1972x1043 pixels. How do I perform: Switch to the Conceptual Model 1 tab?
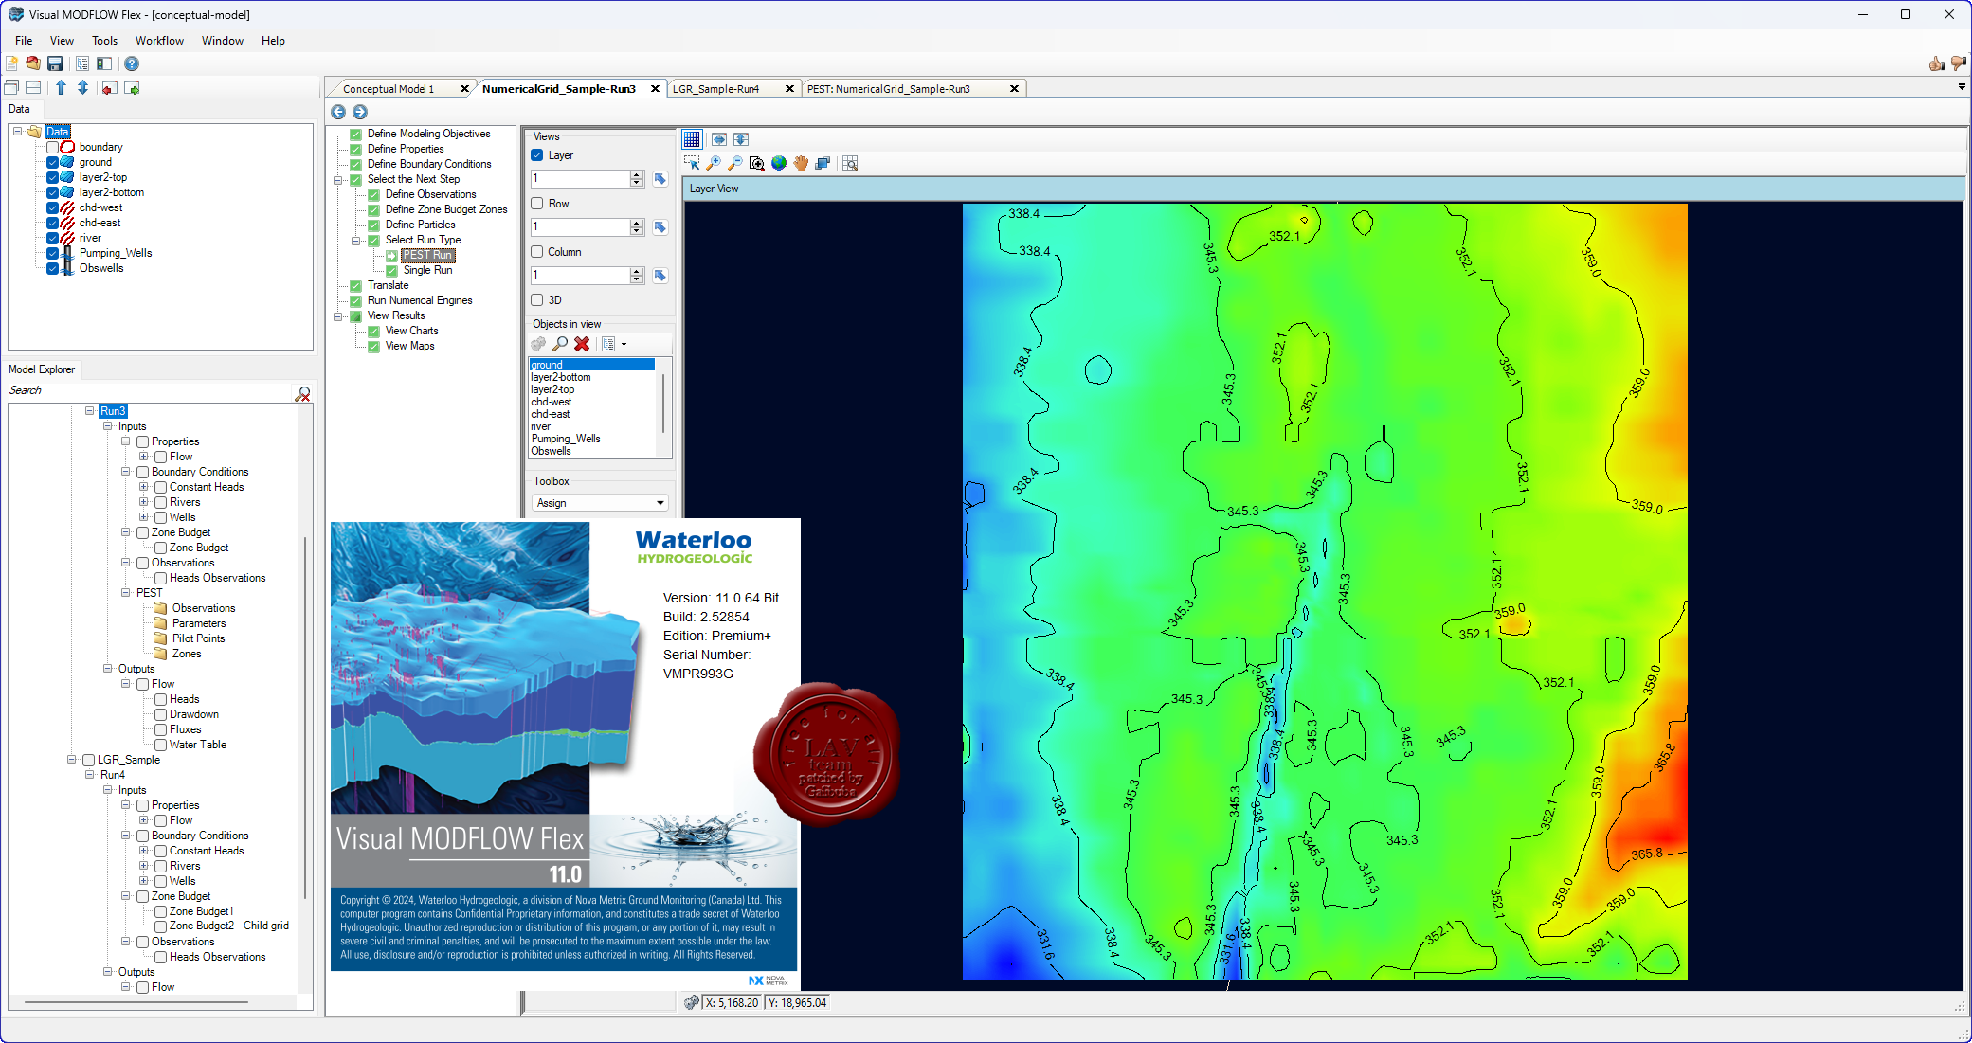389,89
